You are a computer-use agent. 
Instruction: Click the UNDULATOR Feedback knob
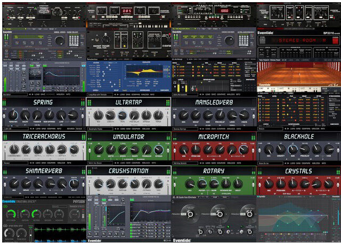click(x=147, y=150)
